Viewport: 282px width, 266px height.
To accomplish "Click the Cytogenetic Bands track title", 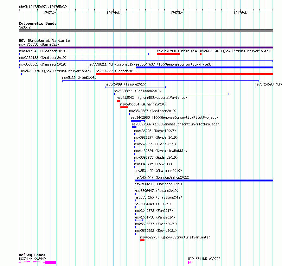I will [x=38, y=23].
